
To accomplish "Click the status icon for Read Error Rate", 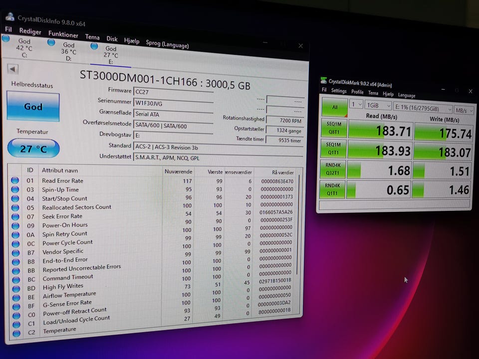I will click(15, 180).
